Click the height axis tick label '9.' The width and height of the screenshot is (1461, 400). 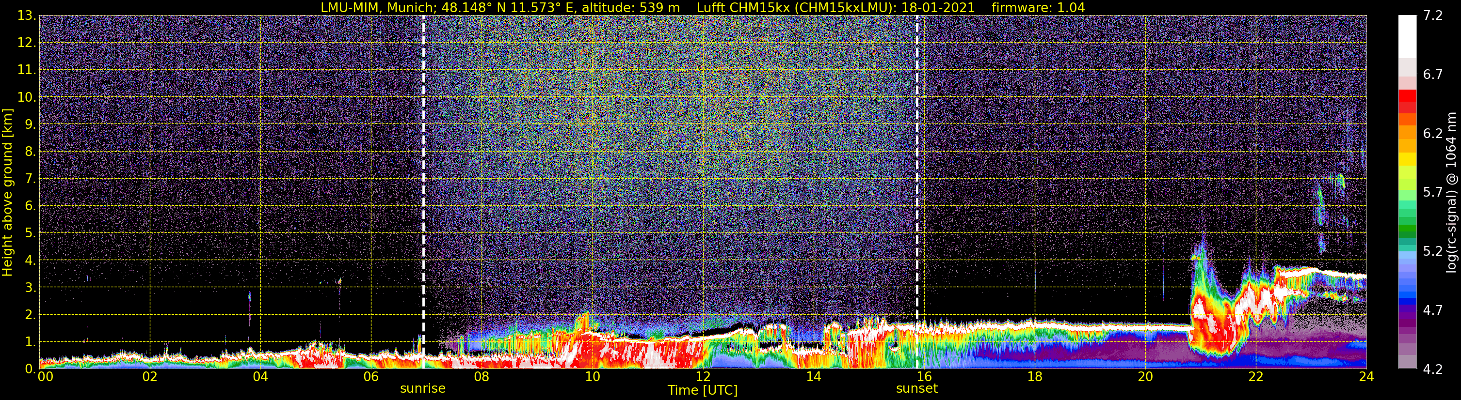coord(30,124)
